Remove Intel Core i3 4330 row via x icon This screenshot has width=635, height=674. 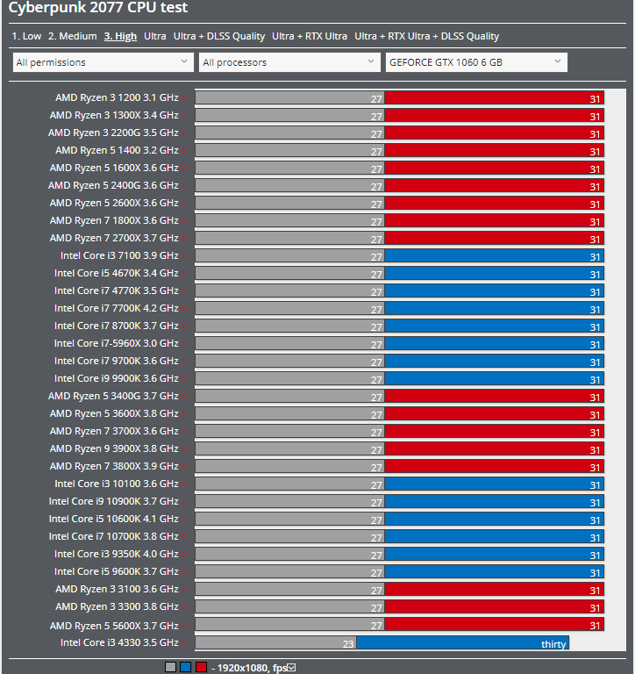pos(185,643)
